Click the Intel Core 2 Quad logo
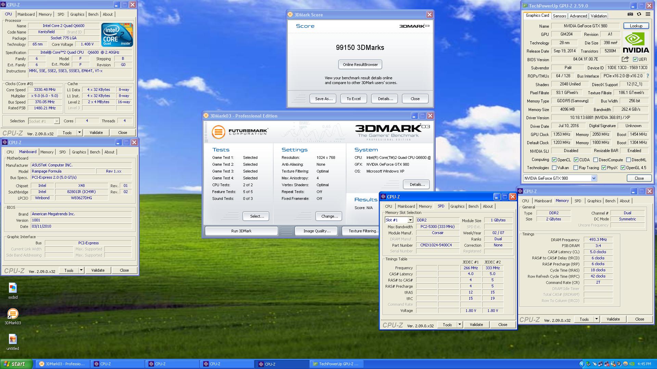 117,35
